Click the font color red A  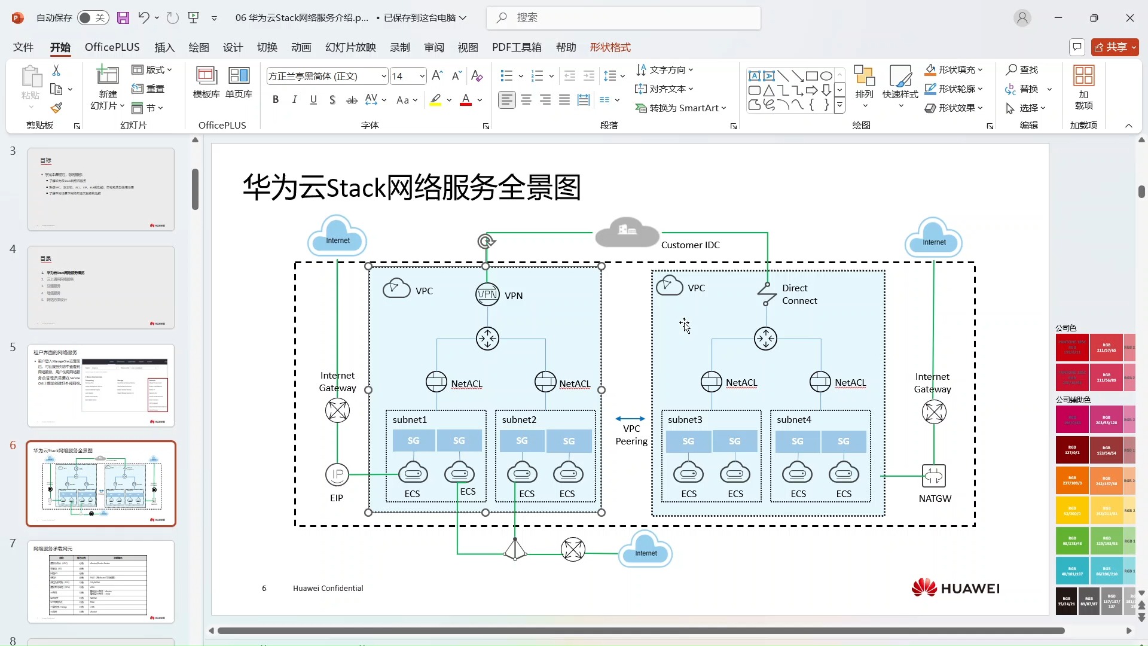[x=466, y=100]
